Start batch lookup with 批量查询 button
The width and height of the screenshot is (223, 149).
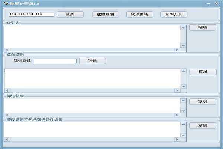(x=106, y=15)
